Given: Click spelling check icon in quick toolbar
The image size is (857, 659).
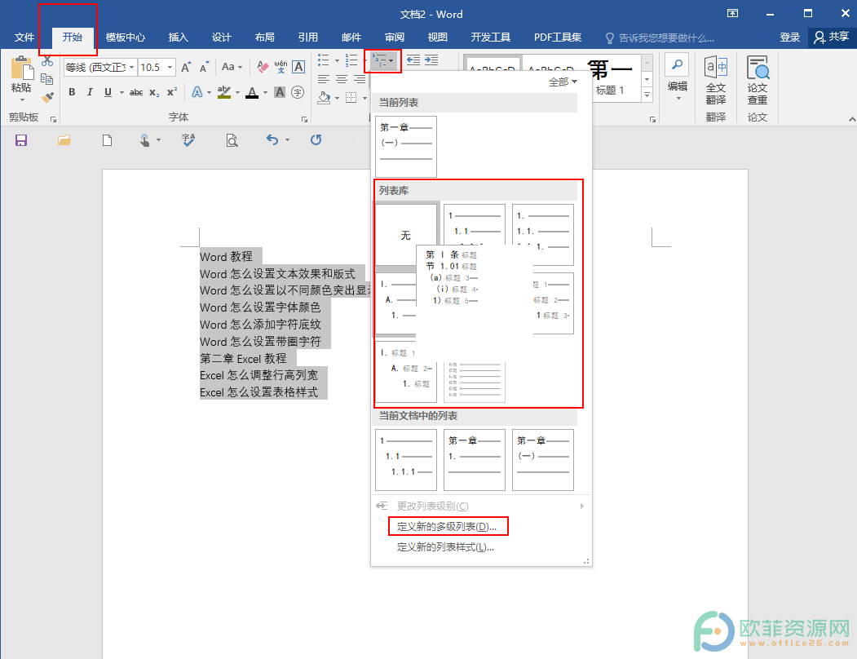Looking at the screenshot, I should (x=188, y=140).
